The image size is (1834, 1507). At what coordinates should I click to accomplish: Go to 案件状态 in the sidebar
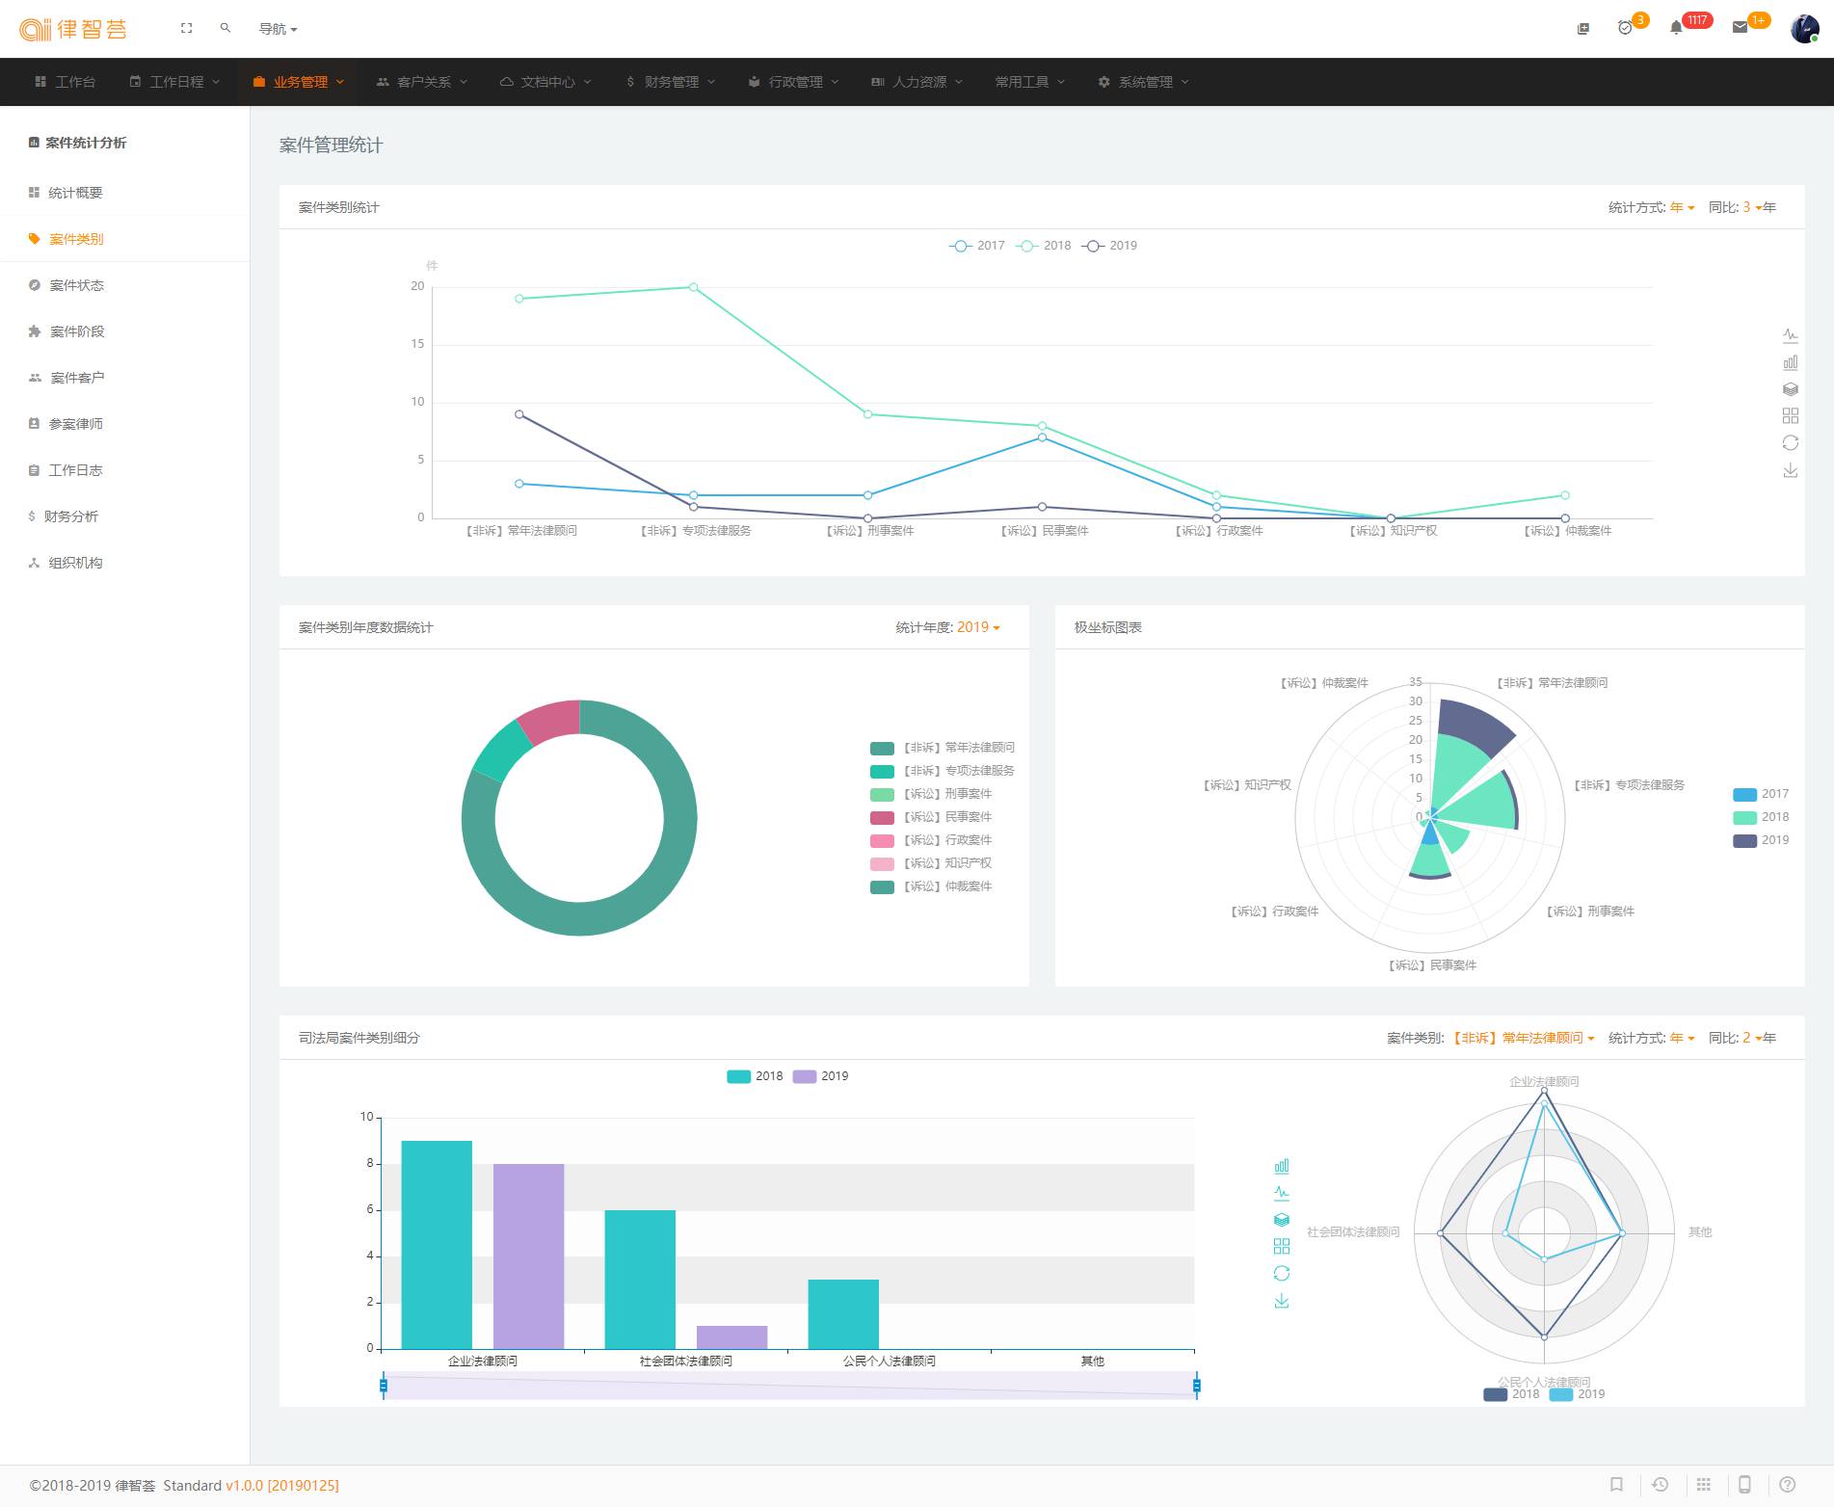pos(76,285)
